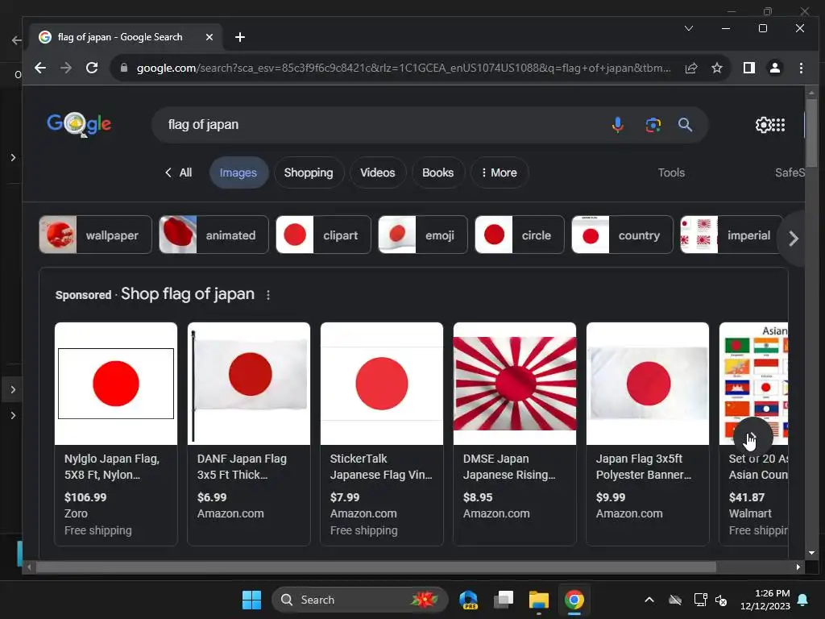The height and width of the screenshot is (619, 825).
Task: Click scroll-down arrow of vertical scrollbar
Action: (811, 553)
